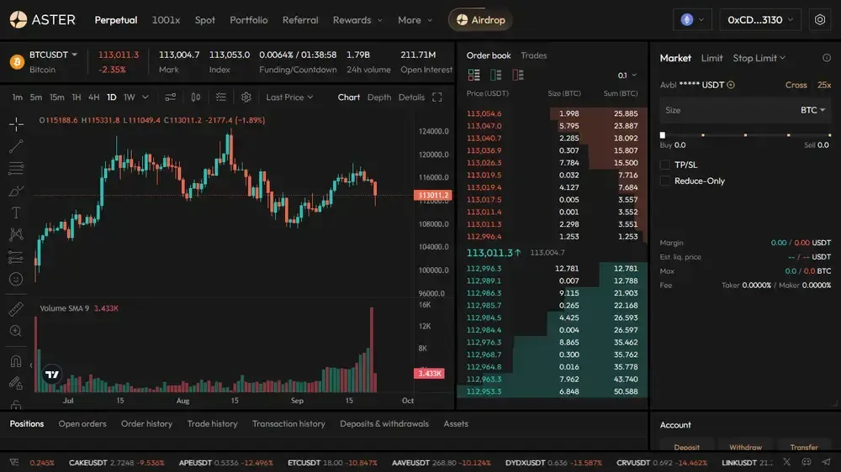
Task: Select the 4H timeframe
Action: click(x=93, y=97)
